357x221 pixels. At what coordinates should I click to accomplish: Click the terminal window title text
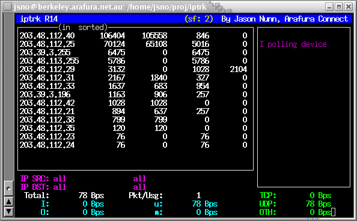click(x=110, y=7)
